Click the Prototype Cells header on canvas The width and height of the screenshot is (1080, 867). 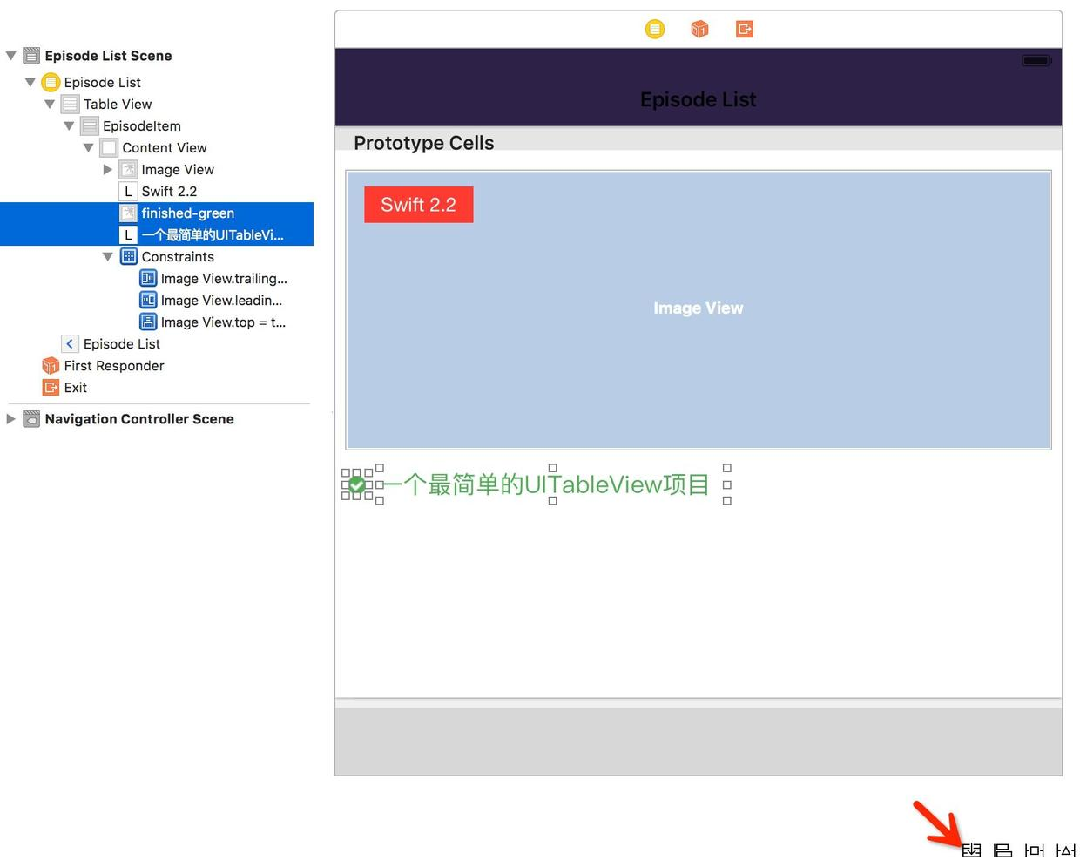click(x=424, y=143)
